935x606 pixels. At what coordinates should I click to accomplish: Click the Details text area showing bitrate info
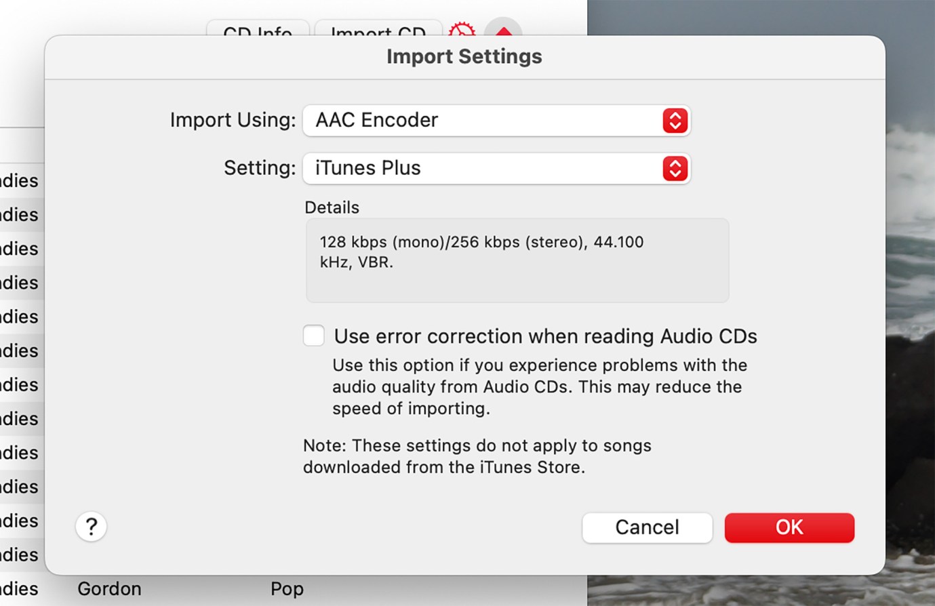(517, 260)
